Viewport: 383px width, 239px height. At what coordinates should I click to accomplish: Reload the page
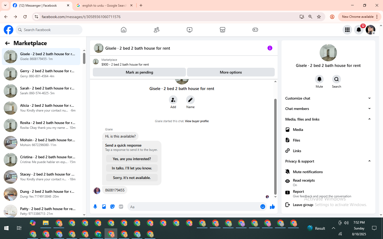(25, 17)
